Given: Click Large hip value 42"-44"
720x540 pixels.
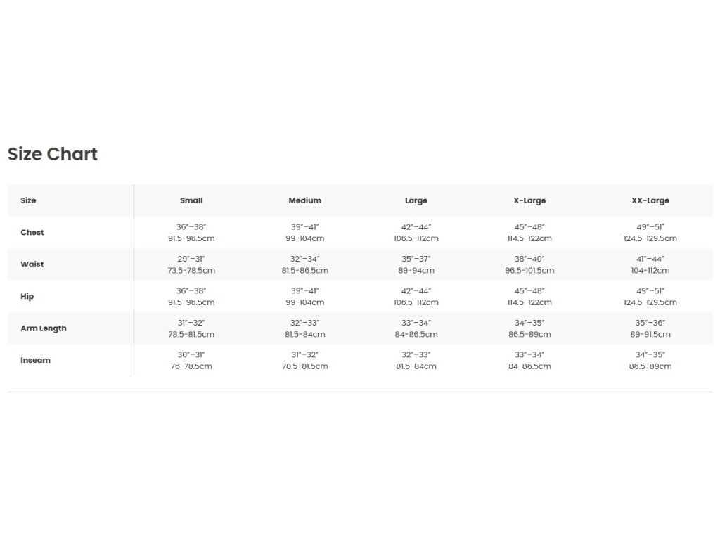Looking at the screenshot, I should pyautogui.click(x=416, y=290).
